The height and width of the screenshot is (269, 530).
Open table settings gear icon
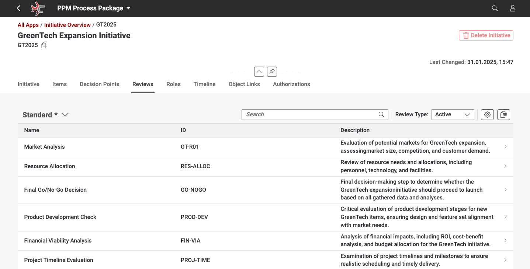[487, 114]
